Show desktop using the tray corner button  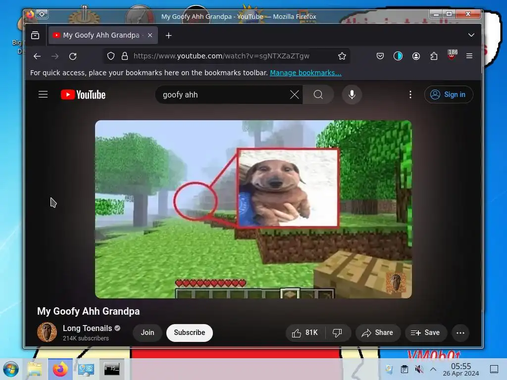494,369
